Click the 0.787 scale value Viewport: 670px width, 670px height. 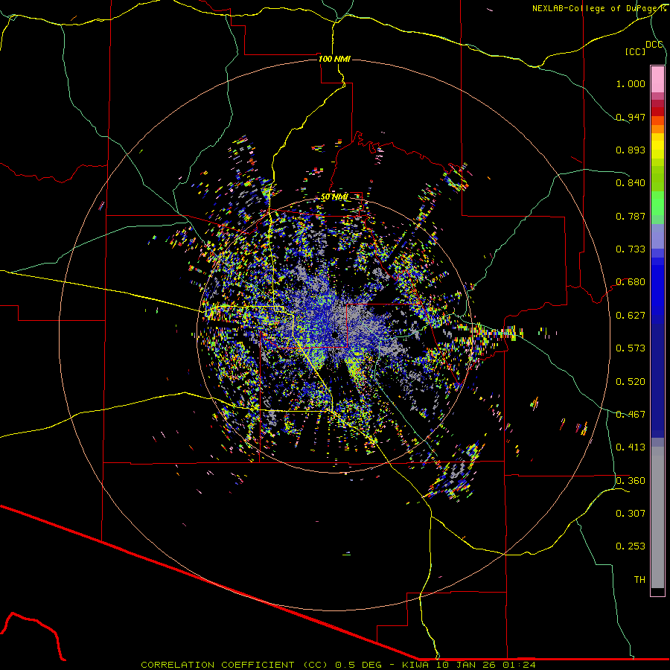[x=631, y=216]
